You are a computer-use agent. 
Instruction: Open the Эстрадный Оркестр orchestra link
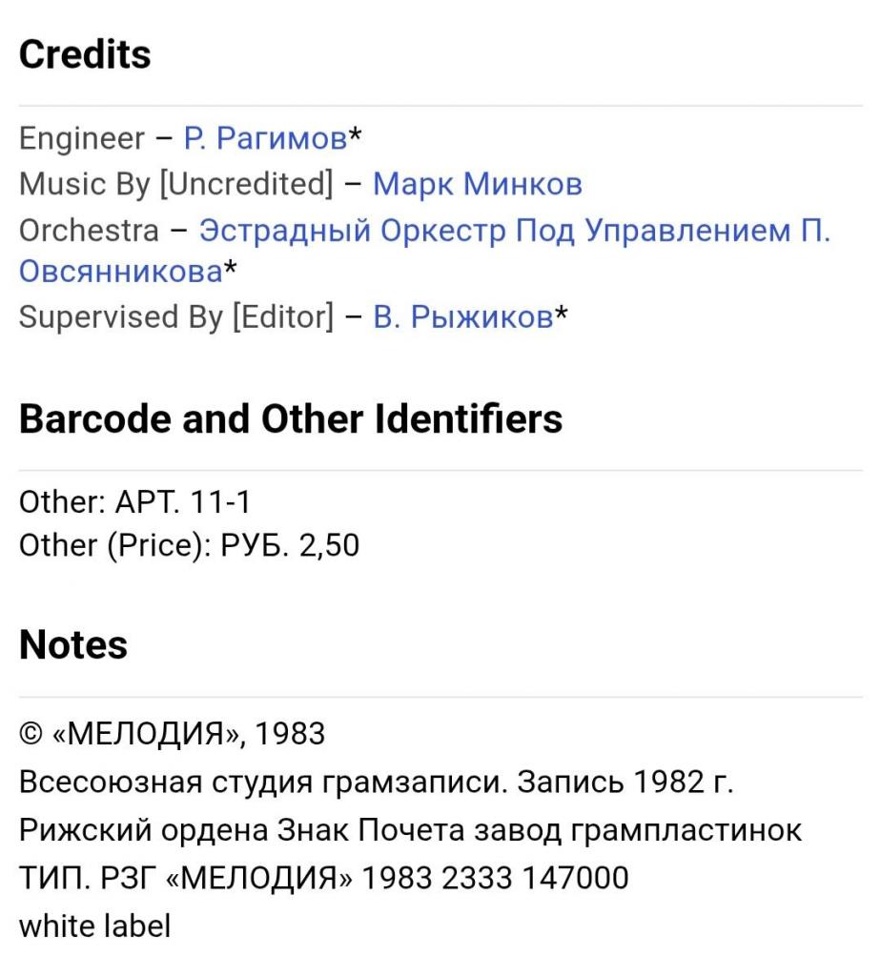pyautogui.click(x=515, y=230)
